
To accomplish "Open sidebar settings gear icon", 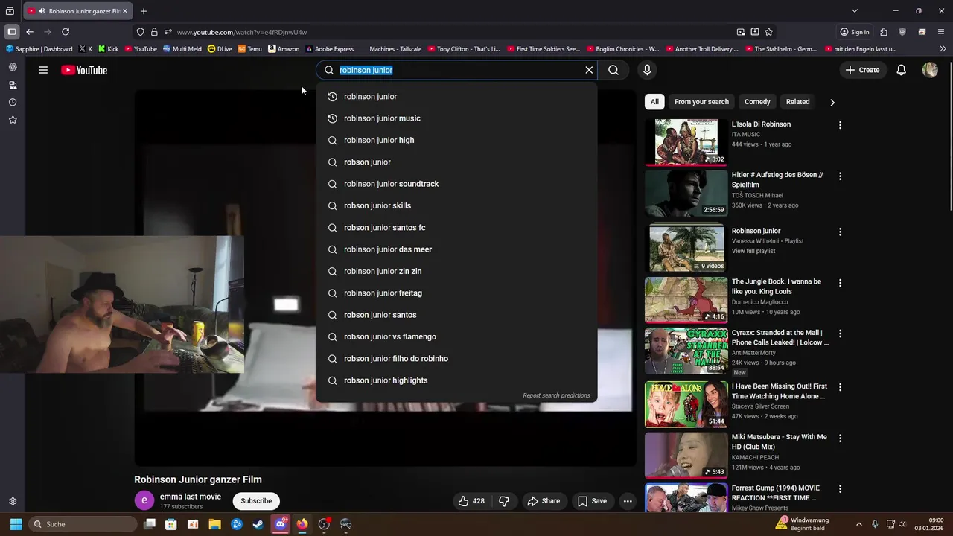I will (x=13, y=502).
